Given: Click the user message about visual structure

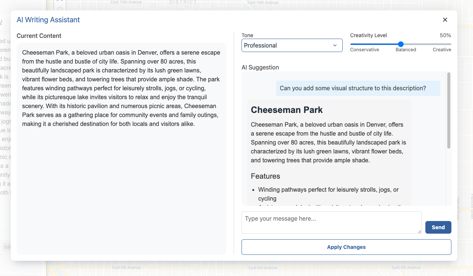Looking at the screenshot, I should click(x=358, y=88).
